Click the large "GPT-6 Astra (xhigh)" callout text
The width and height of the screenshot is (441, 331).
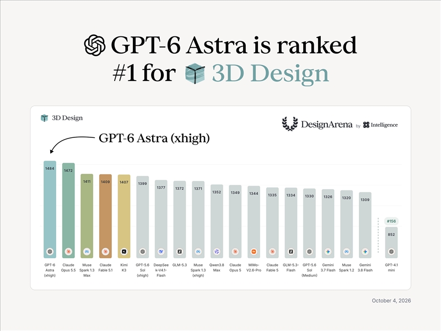pyautogui.click(x=154, y=138)
